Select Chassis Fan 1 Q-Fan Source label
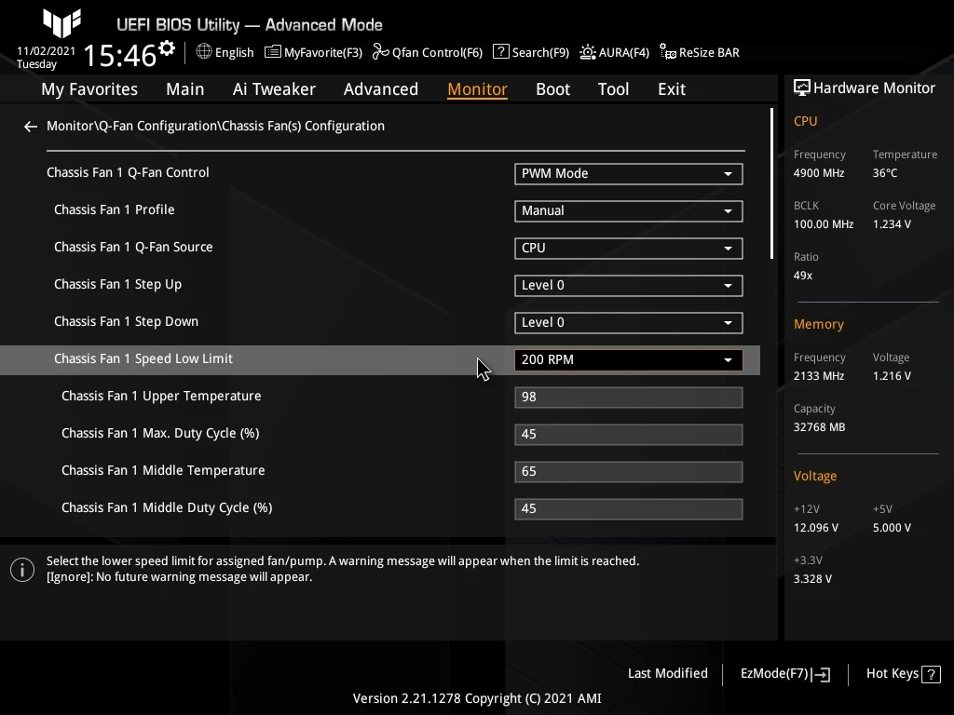Viewport: 954px width, 715px height. [133, 247]
